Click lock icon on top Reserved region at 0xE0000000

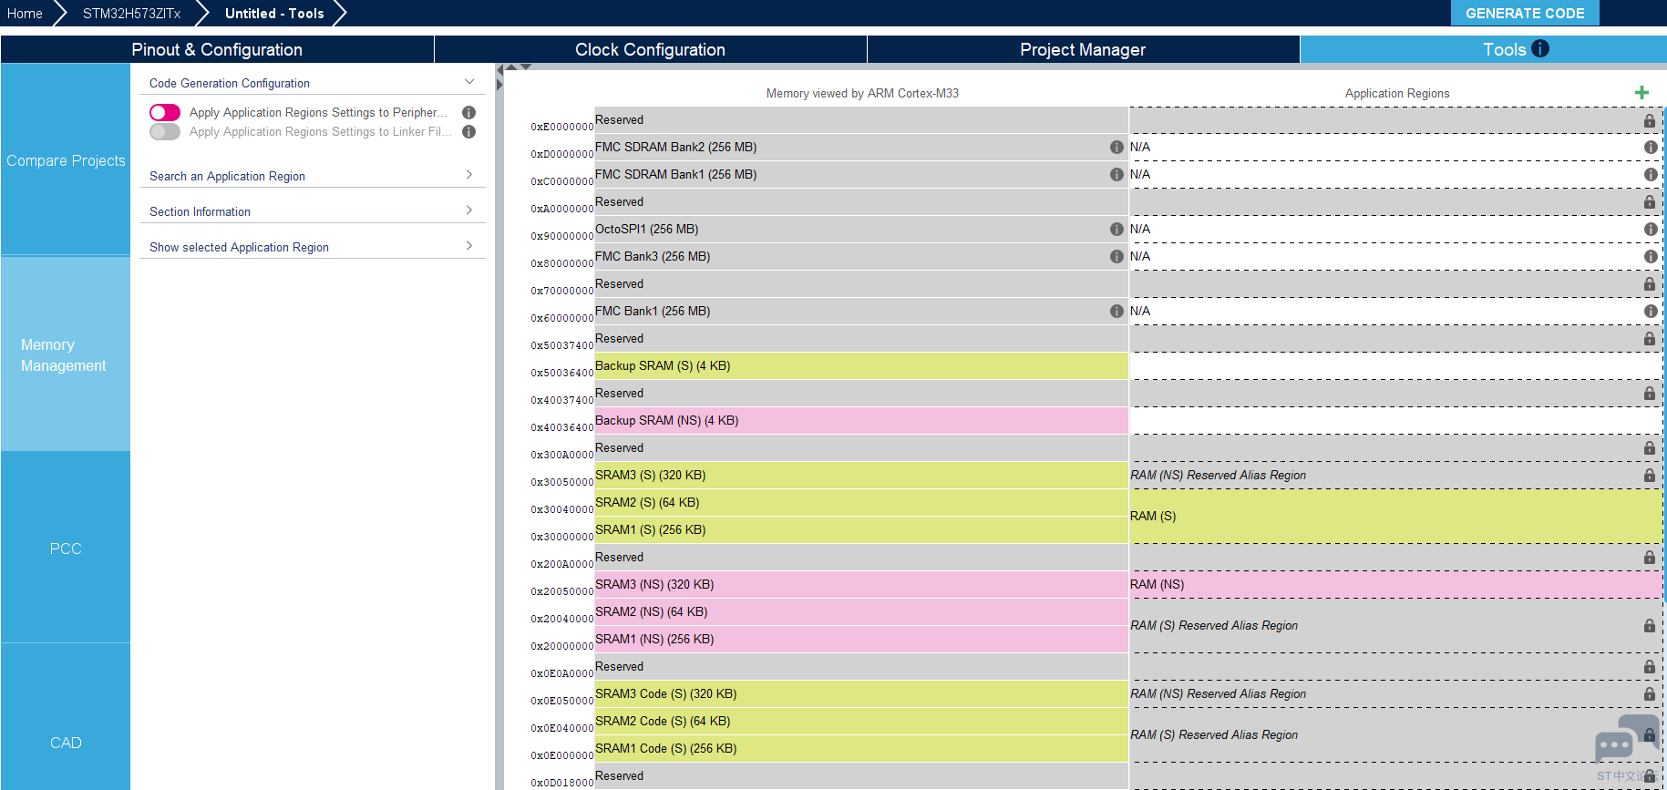coord(1650,120)
